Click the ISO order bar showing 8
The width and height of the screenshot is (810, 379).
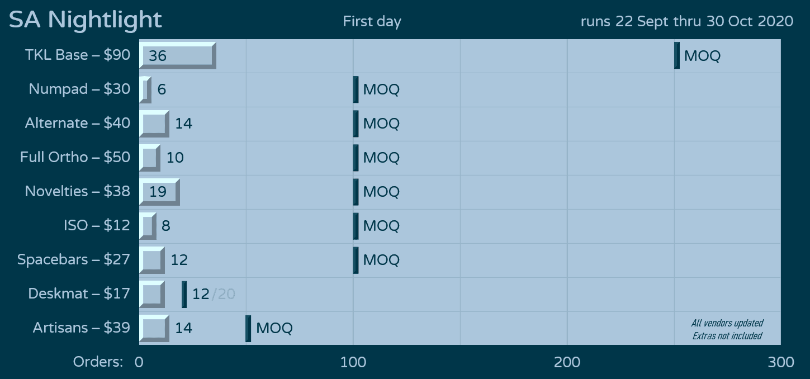(148, 226)
